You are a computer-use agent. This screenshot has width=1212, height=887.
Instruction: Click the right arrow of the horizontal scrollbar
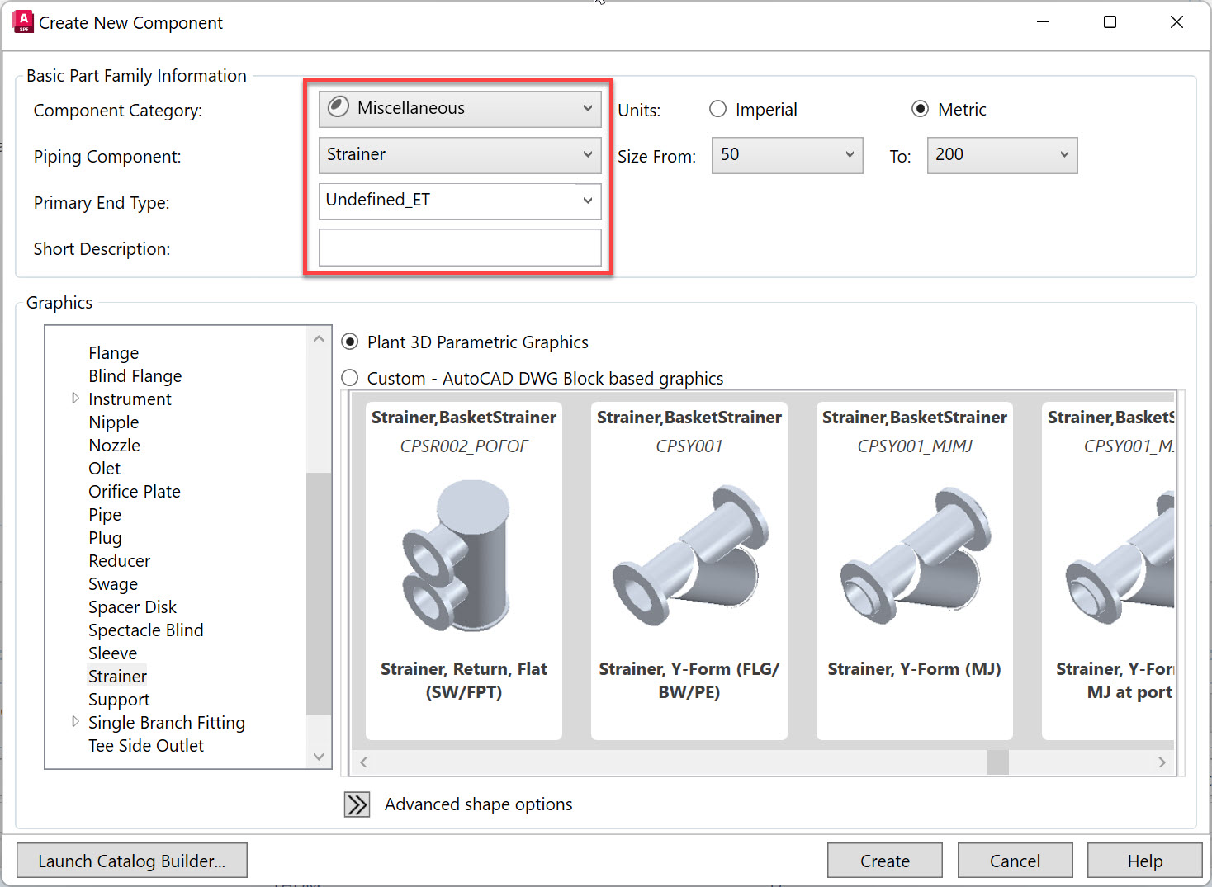point(1162,762)
